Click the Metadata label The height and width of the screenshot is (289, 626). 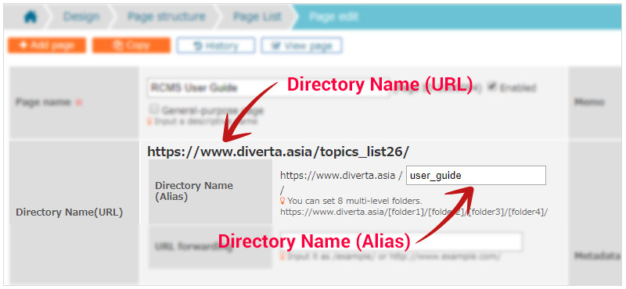click(x=597, y=256)
